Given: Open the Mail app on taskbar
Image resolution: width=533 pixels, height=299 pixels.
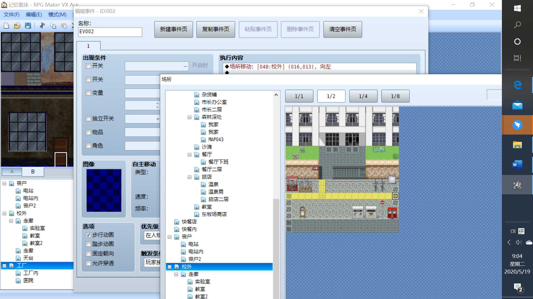Looking at the screenshot, I should pyautogui.click(x=517, y=105).
